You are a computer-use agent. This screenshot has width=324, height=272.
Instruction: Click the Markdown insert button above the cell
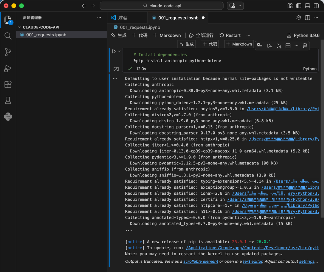[x=239, y=44]
